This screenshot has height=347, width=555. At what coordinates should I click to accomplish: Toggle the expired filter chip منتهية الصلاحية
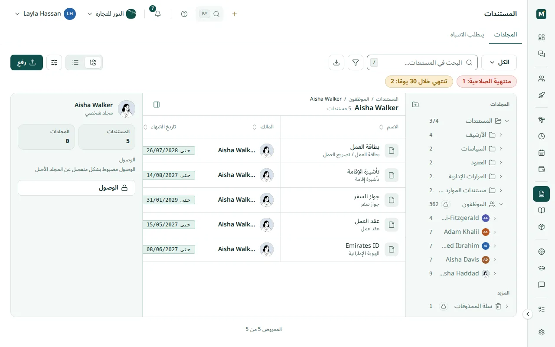tap(486, 82)
